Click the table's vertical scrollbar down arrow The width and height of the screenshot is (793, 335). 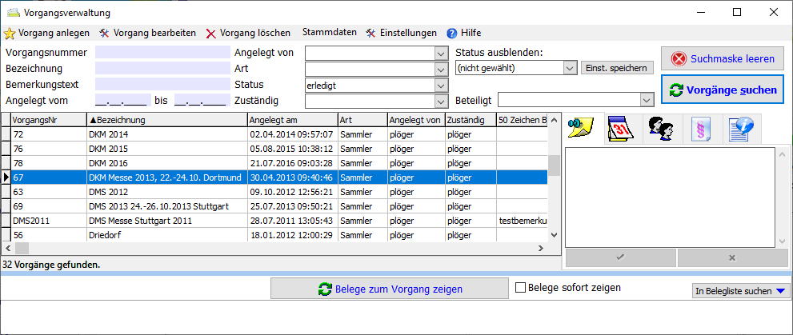coord(555,235)
